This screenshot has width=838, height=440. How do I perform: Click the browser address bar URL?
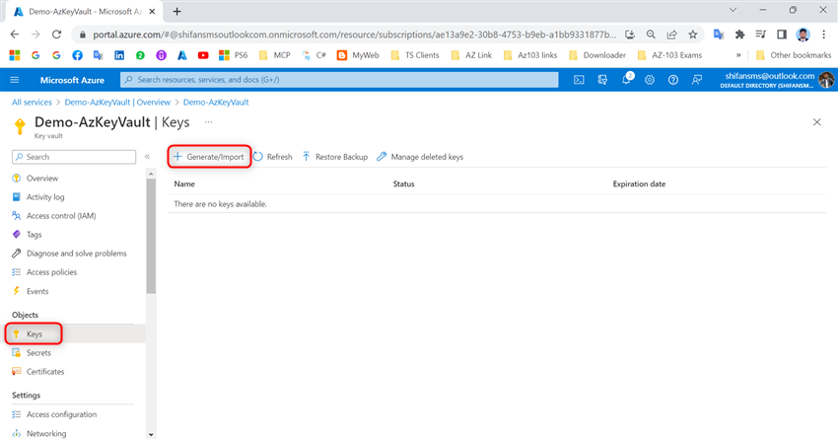tap(354, 35)
